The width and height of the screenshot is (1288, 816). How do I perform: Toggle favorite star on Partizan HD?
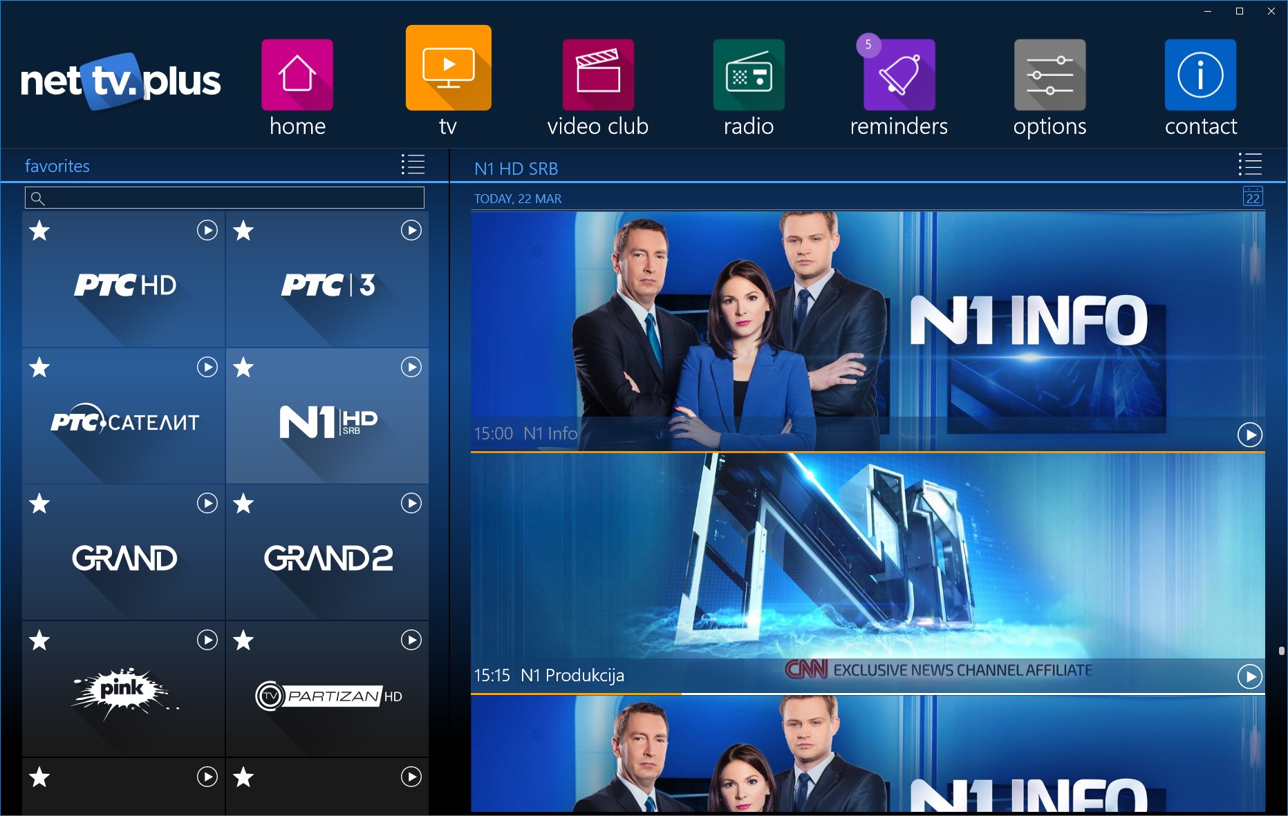[x=243, y=640]
